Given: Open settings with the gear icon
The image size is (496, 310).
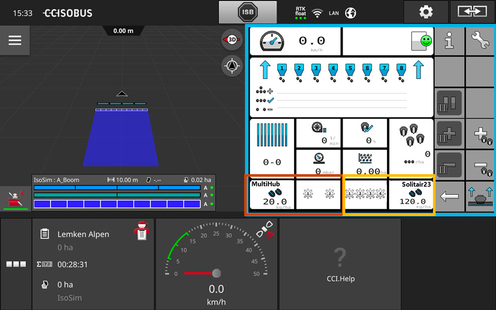Looking at the screenshot, I should (x=425, y=12).
